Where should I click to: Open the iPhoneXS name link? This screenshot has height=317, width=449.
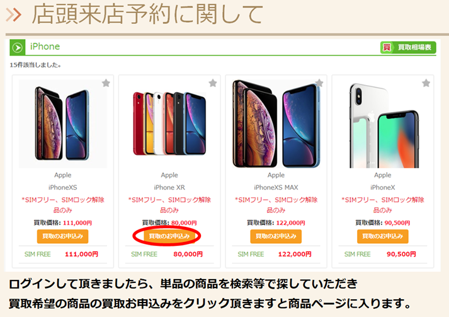click(x=63, y=187)
